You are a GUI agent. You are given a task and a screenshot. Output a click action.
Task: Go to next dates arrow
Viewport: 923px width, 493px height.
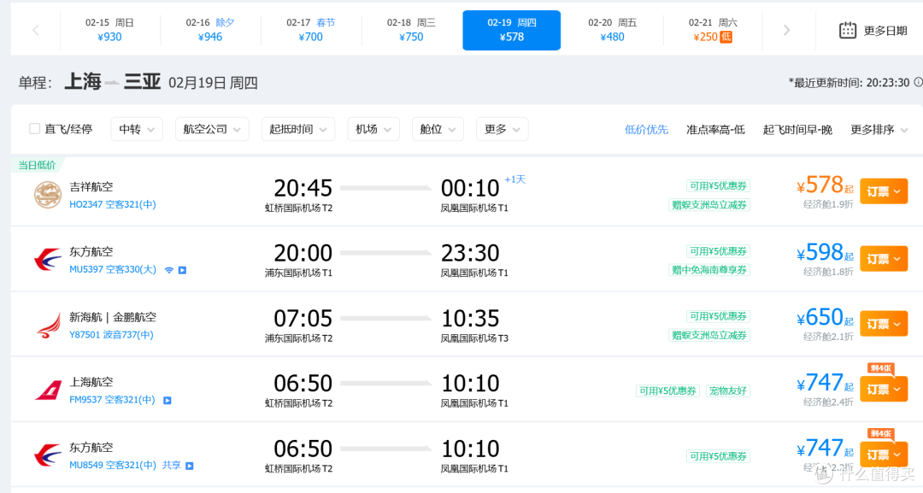(x=786, y=30)
